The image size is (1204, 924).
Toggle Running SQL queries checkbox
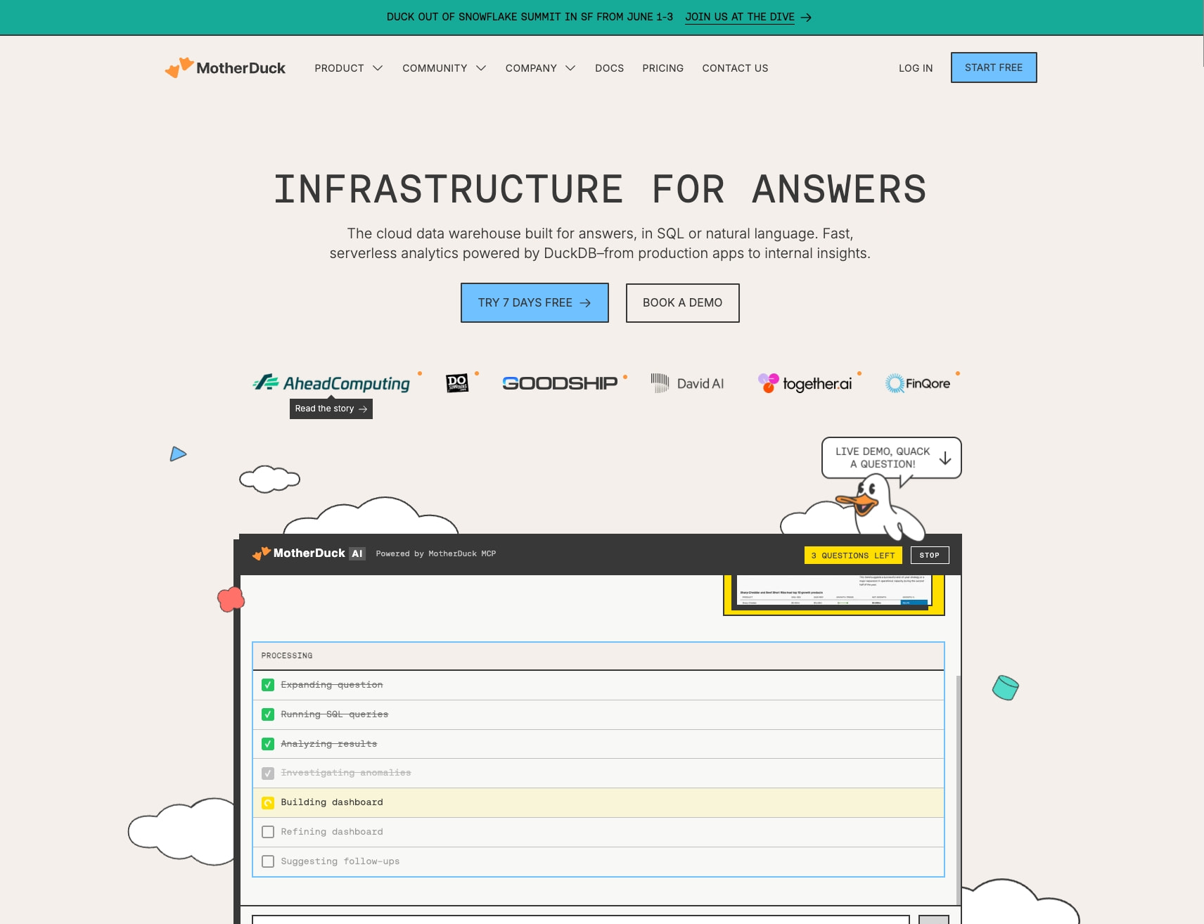click(268, 714)
